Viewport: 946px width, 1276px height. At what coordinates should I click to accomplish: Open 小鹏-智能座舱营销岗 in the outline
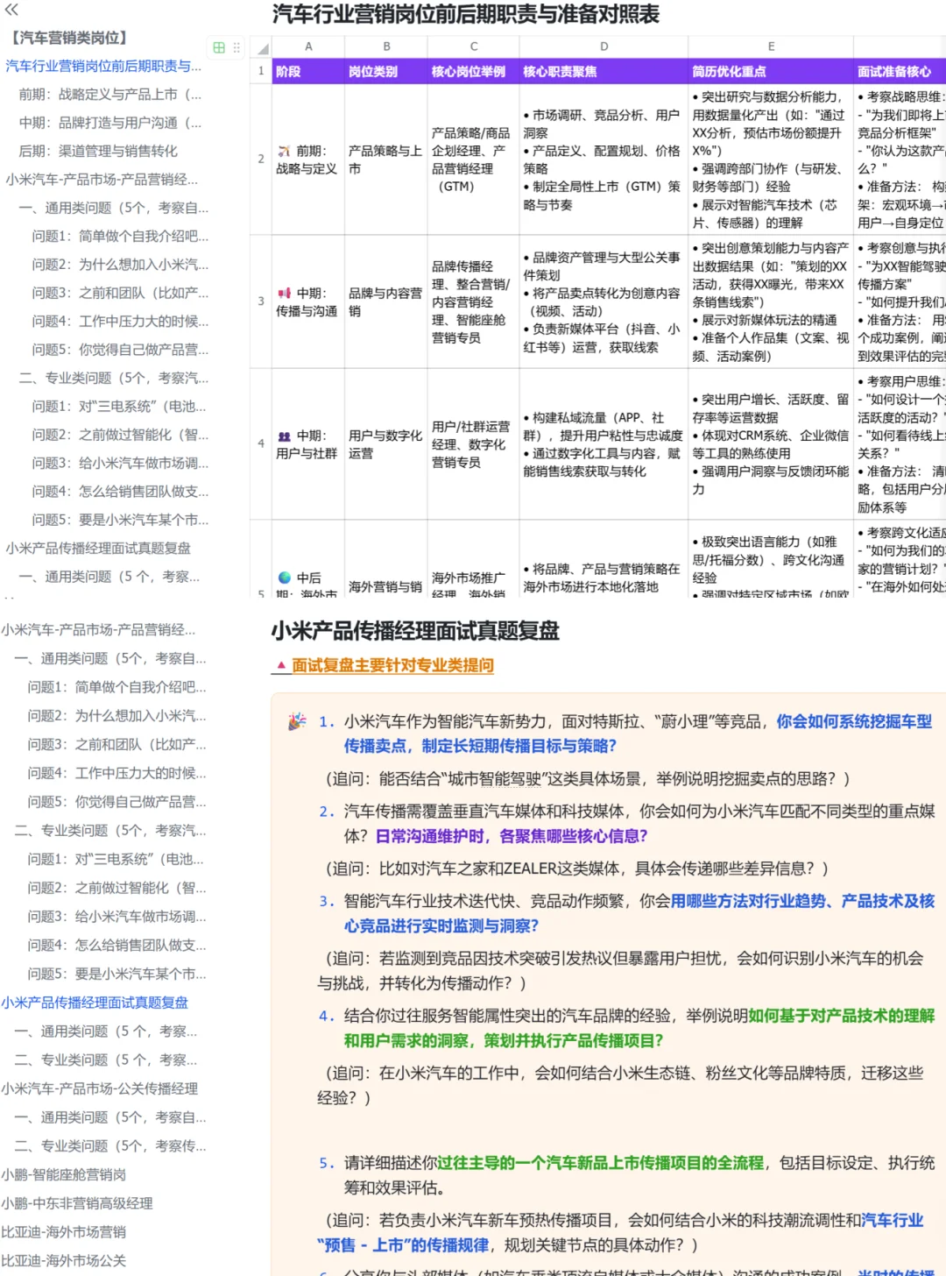click(63, 1174)
